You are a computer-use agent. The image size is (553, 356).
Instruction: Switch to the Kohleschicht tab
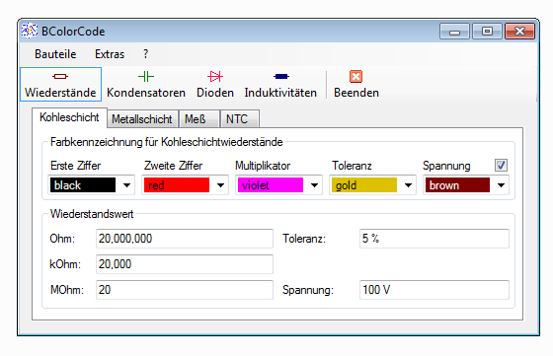coord(69,117)
